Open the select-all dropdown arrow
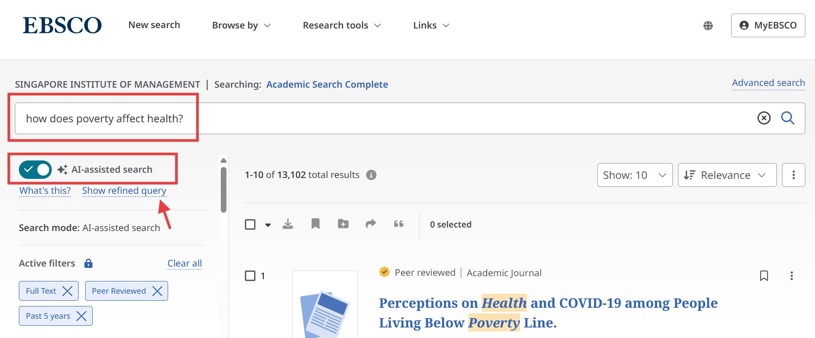 (x=268, y=225)
